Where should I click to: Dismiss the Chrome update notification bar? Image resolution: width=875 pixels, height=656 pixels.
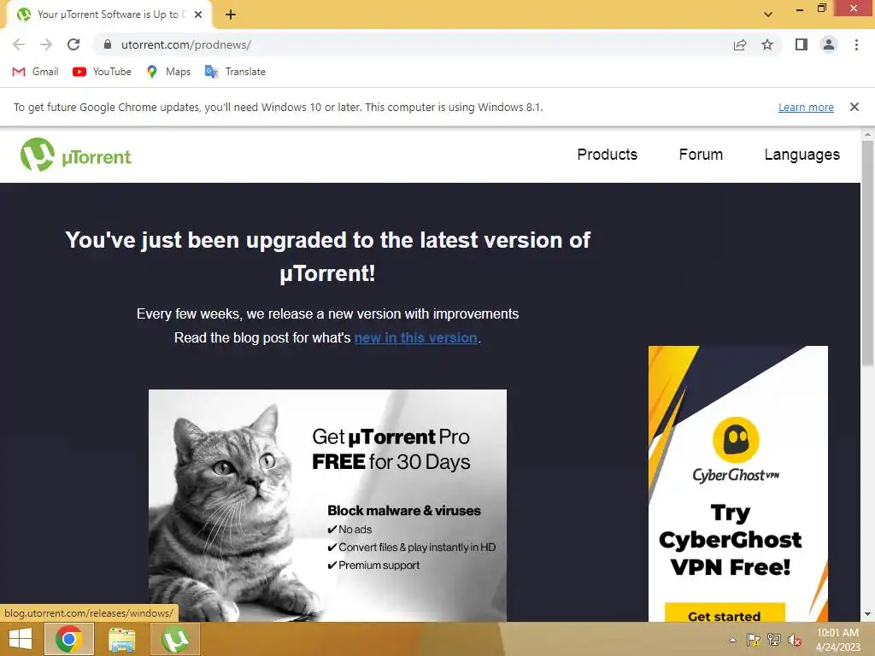pyautogui.click(x=854, y=107)
